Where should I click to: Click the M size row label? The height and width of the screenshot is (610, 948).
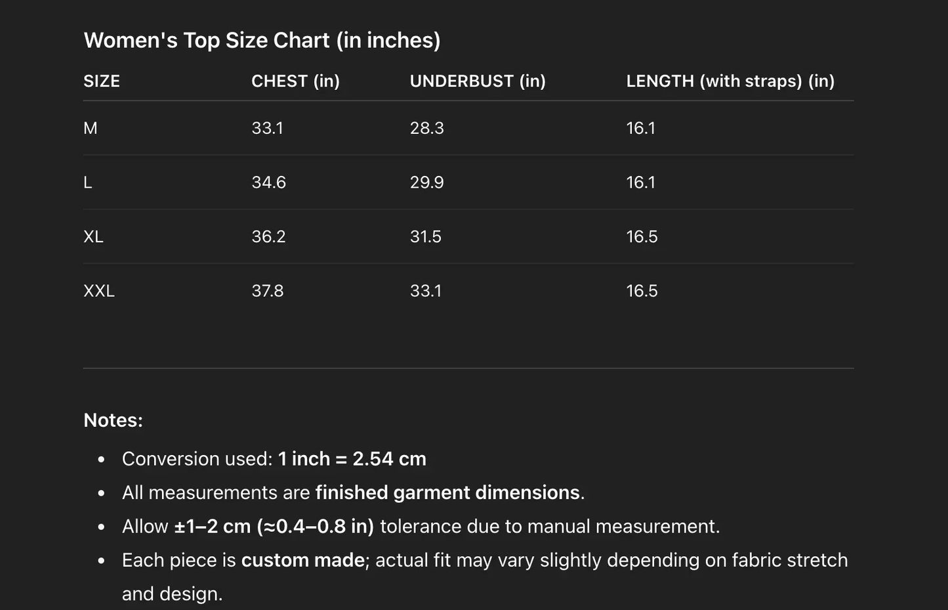point(91,129)
